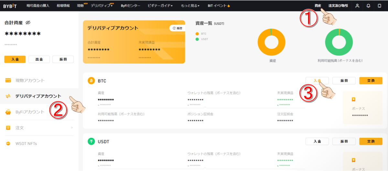Click the BTC 未実現損益 label
The height and width of the screenshot is (171, 388).
[285, 93]
